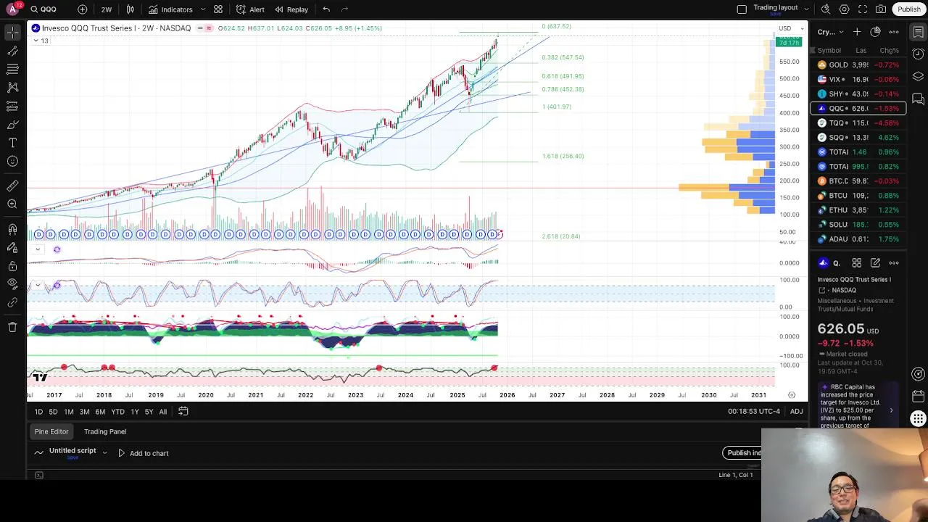Delete drawings with trash icon
This screenshot has width=928, height=522.
click(x=12, y=328)
